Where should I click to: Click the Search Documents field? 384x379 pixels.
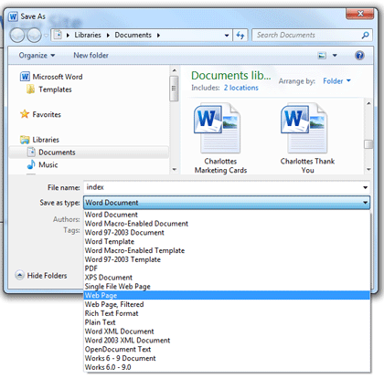click(x=307, y=35)
